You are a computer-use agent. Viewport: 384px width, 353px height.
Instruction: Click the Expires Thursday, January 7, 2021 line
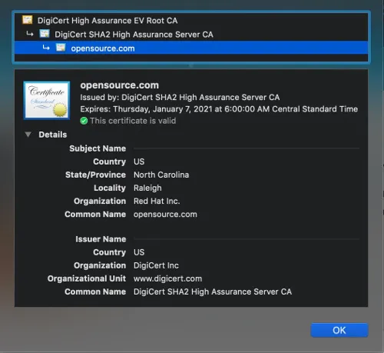tap(219, 109)
